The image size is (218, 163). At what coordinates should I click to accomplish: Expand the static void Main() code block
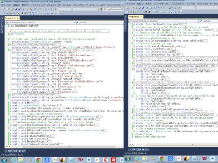point(10,103)
